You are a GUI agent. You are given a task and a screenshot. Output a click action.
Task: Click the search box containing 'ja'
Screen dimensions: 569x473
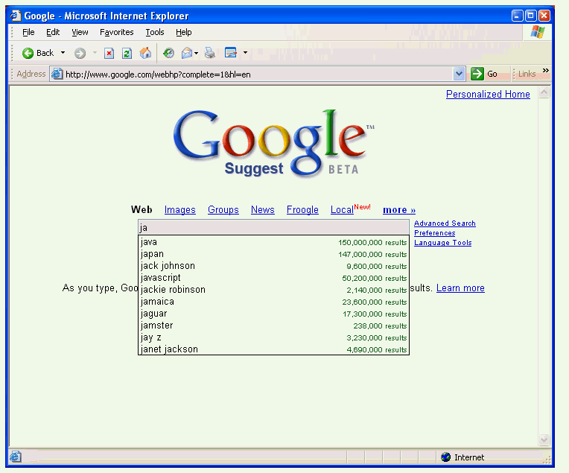pyautogui.click(x=273, y=227)
